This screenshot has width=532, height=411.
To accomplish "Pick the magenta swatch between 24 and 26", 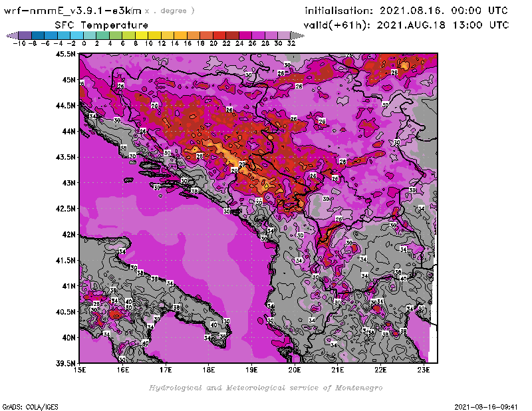I will coord(245,35).
